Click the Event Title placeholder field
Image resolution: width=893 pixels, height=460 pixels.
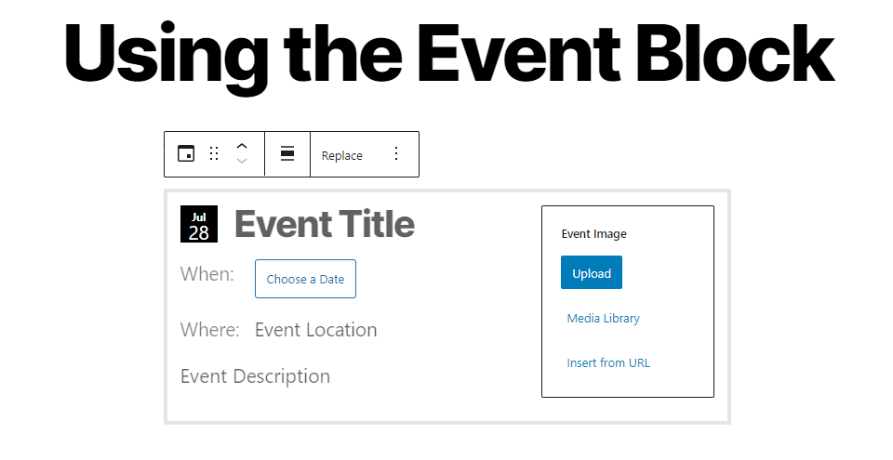pos(324,224)
